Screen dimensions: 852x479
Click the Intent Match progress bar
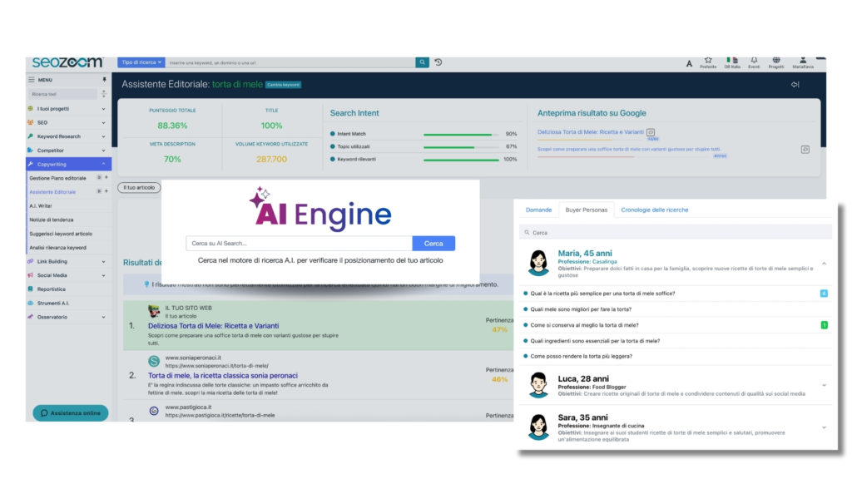click(x=461, y=134)
